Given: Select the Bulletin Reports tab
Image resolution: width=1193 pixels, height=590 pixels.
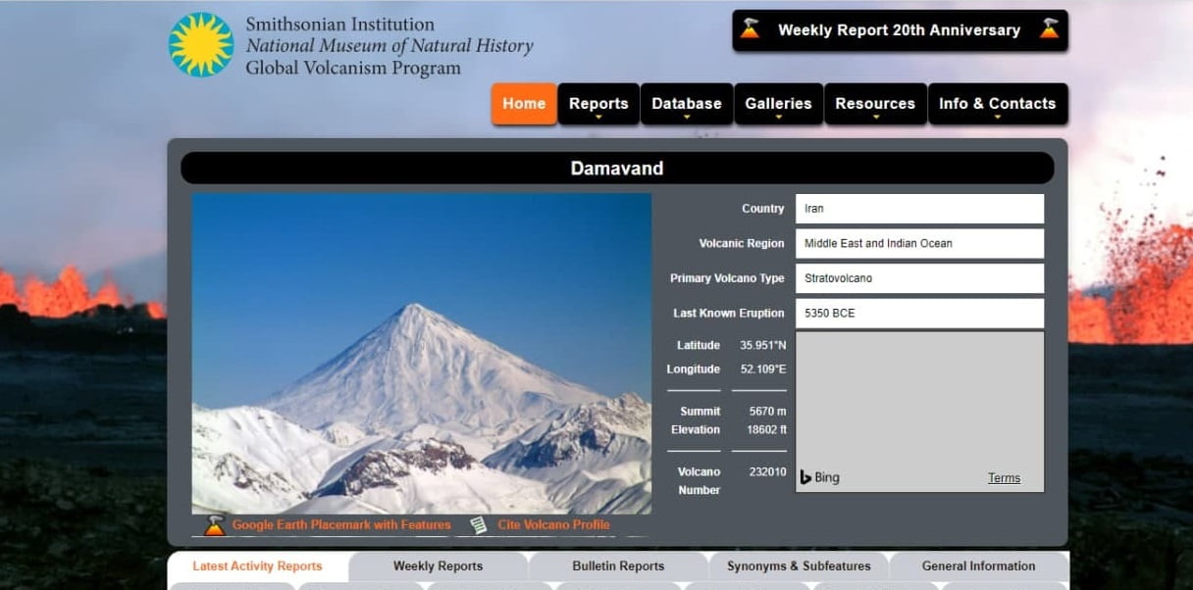Looking at the screenshot, I should [618, 566].
